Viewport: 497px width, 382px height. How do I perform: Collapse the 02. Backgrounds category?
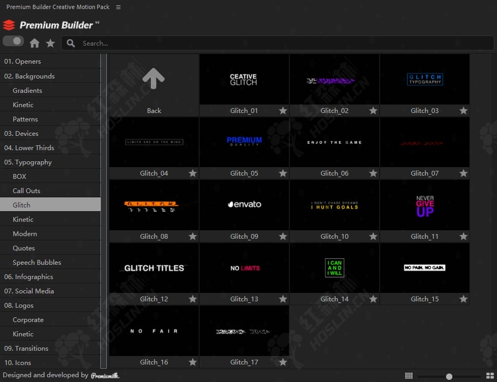click(x=50, y=76)
